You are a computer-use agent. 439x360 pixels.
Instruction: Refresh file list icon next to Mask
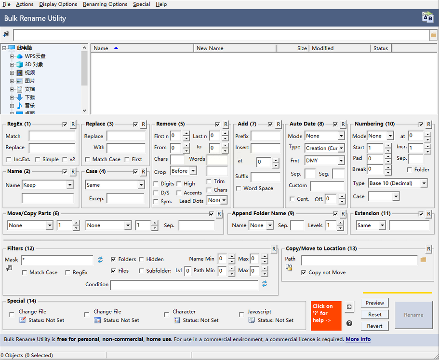(x=100, y=260)
